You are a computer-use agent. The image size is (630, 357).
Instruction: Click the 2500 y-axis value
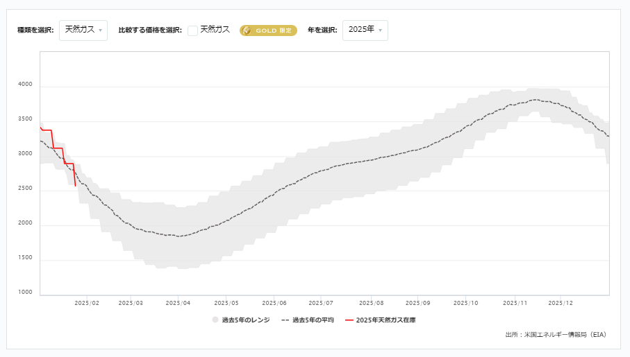click(25, 188)
